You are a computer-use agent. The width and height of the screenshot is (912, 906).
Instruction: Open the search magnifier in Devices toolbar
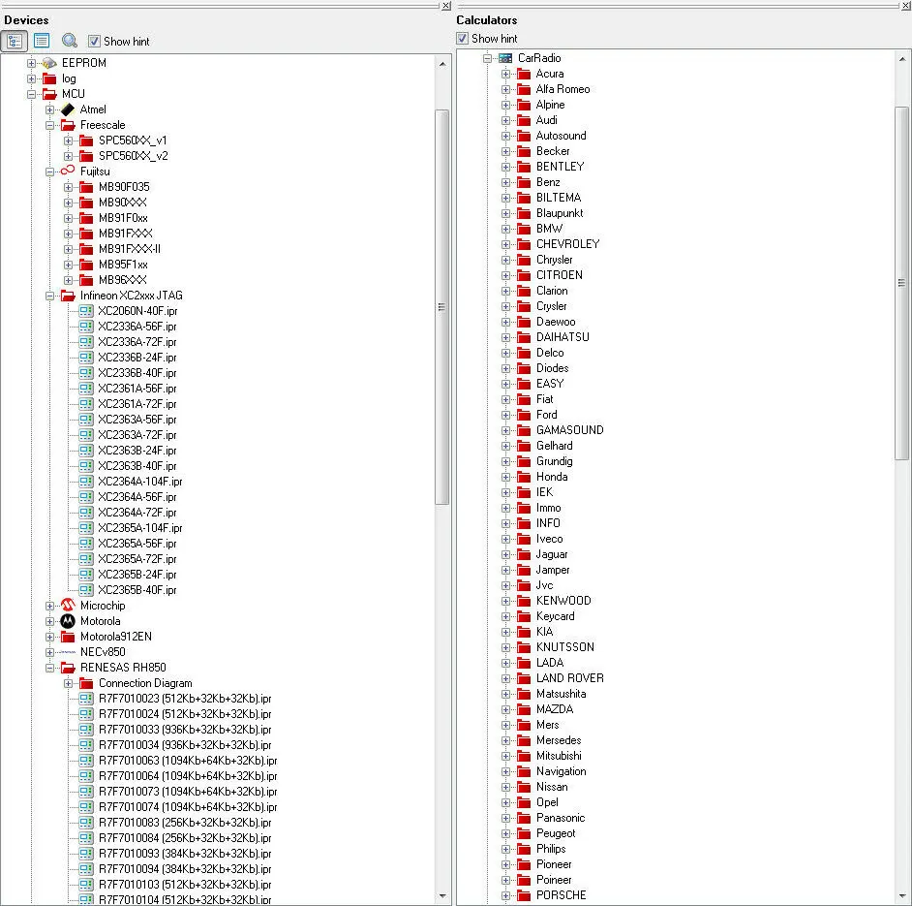[70, 41]
